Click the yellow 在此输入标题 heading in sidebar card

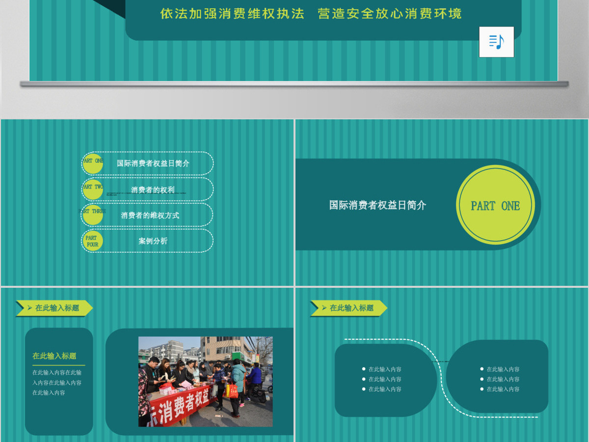point(54,356)
